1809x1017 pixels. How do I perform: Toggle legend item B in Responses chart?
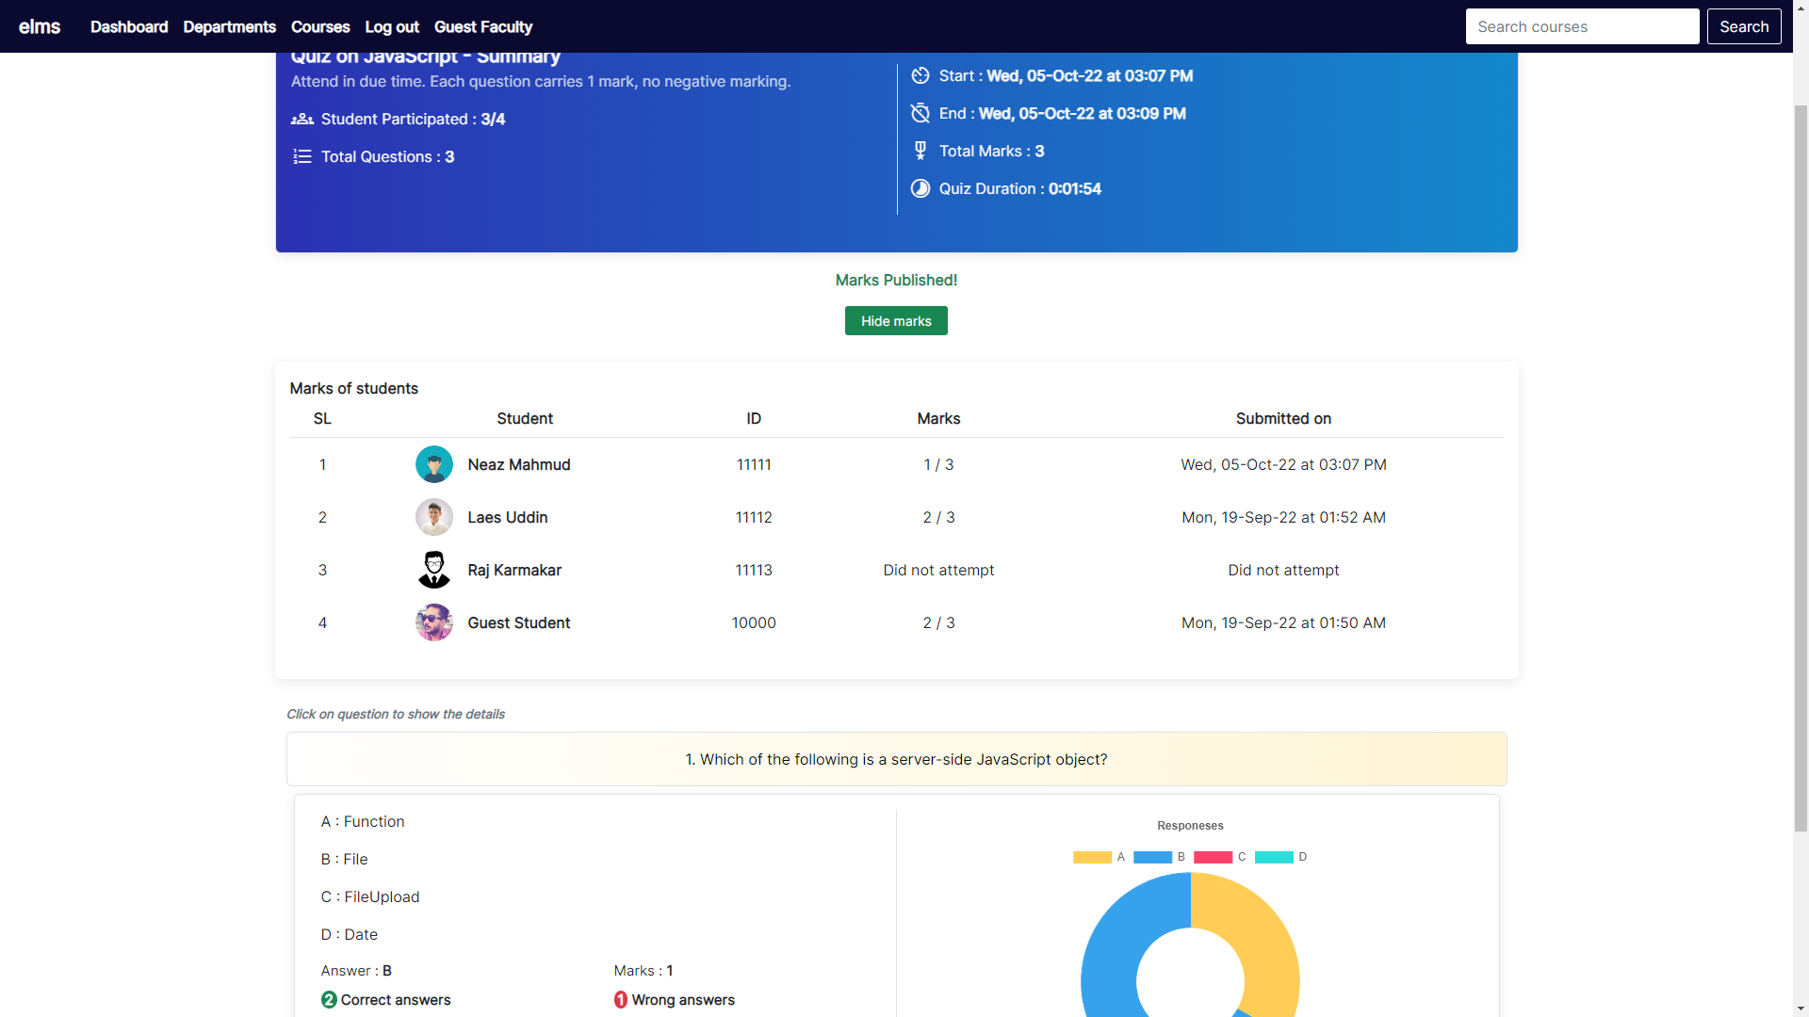1159,857
